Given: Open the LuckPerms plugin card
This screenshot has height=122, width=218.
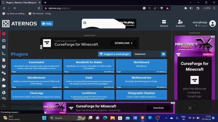Looking at the screenshot, I should (89, 95).
